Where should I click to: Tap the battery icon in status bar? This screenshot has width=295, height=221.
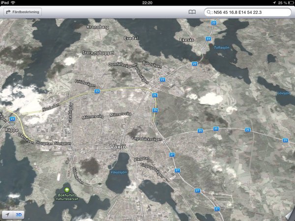(288, 2)
